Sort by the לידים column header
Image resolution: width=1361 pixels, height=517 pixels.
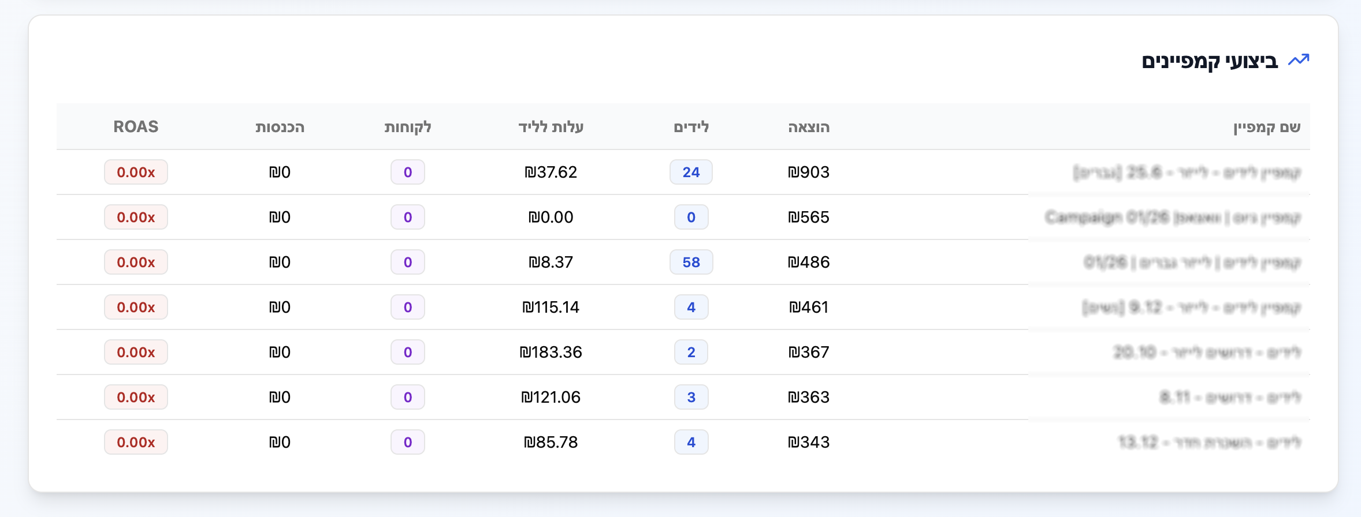(x=691, y=127)
